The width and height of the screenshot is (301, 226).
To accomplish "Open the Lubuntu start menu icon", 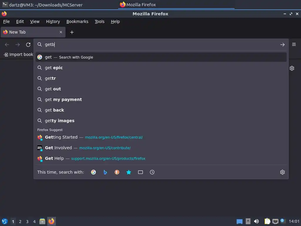I will point(5,221).
